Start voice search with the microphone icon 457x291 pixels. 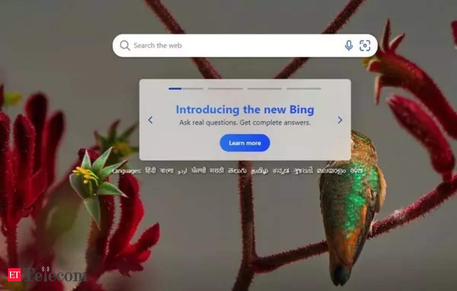click(348, 46)
